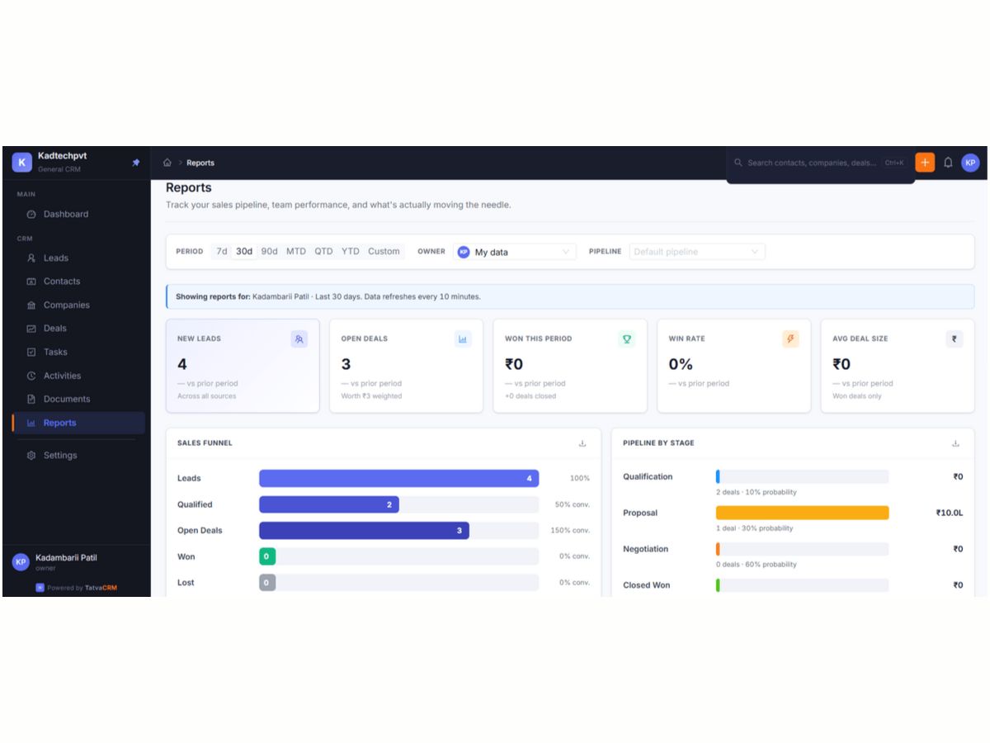Click the Qualification stage bar in pipeline

coord(803,476)
